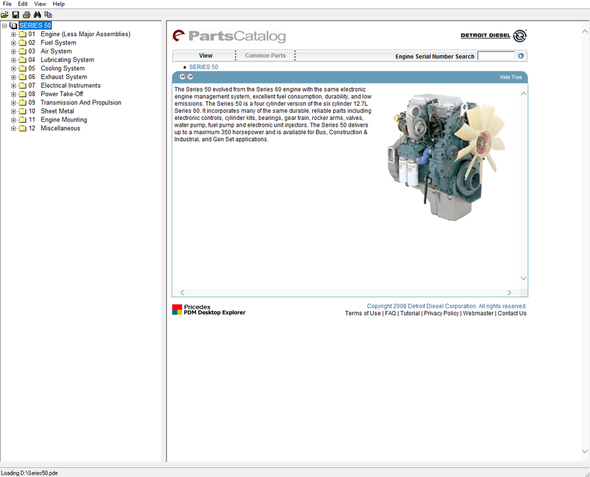Screen dimensions: 590x477
Task: Expand the 09 Transmission And Propulsion folder
Action: pyautogui.click(x=14, y=103)
